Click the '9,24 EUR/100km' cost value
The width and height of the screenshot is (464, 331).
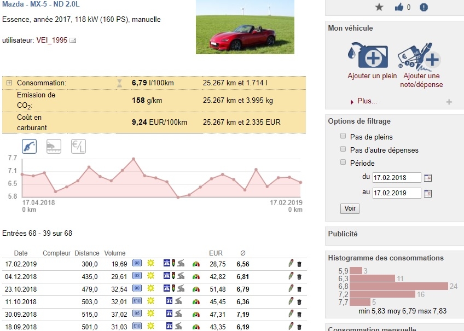pyautogui.click(x=160, y=122)
